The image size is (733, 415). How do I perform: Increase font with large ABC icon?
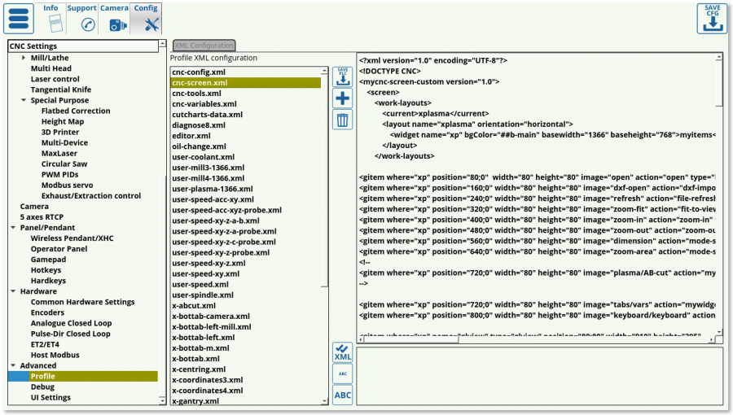click(x=343, y=395)
